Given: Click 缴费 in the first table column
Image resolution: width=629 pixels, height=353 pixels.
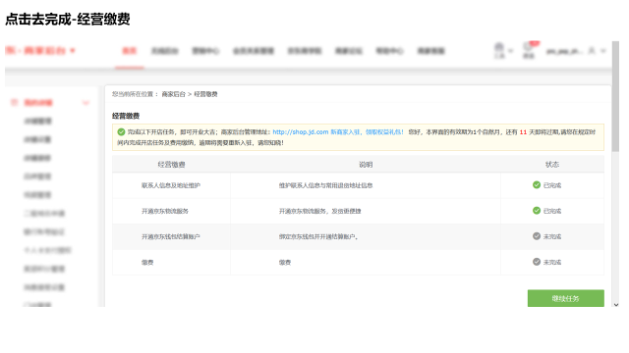Looking at the screenshot, I should tap(147, 262).
